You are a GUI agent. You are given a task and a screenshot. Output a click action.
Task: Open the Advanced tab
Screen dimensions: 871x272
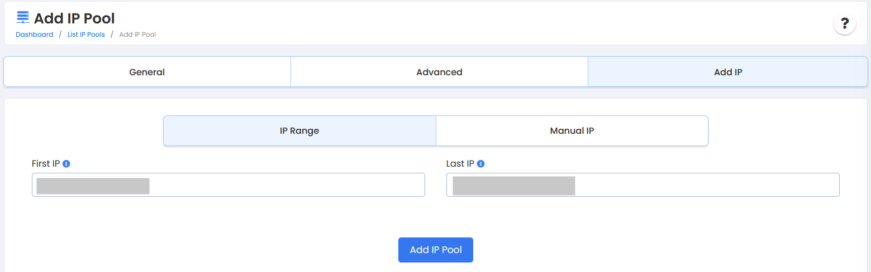pyautogui.click(x=439, y=72)
